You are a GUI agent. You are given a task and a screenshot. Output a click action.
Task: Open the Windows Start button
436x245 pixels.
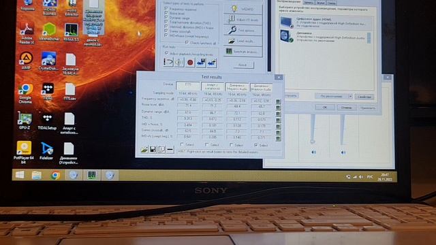(x=20, y=175)
